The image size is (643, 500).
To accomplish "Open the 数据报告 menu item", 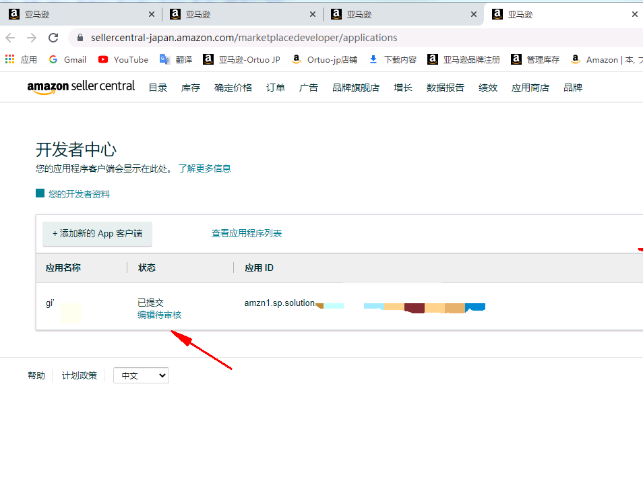I will (445, 86).
